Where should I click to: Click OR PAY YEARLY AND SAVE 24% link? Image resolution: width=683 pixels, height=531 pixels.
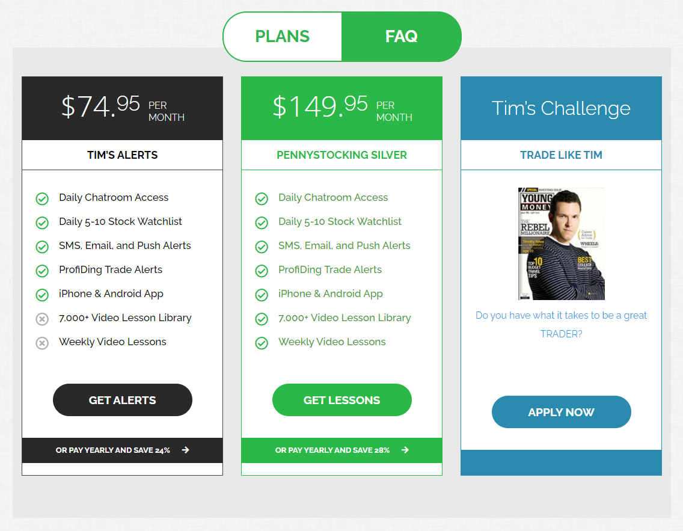113,450
